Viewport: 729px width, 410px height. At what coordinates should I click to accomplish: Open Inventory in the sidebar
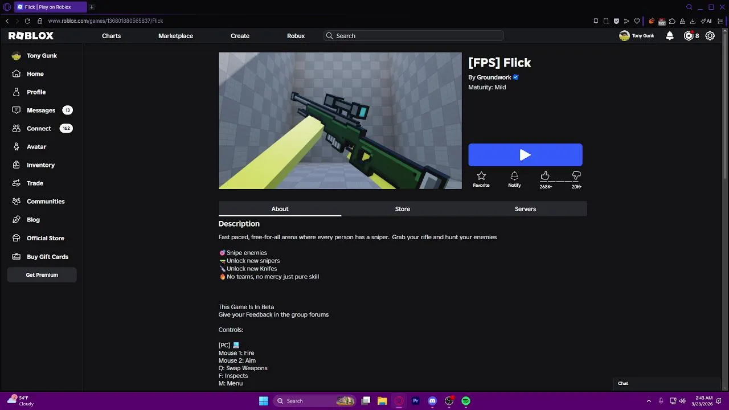click(x=41, y=165)
